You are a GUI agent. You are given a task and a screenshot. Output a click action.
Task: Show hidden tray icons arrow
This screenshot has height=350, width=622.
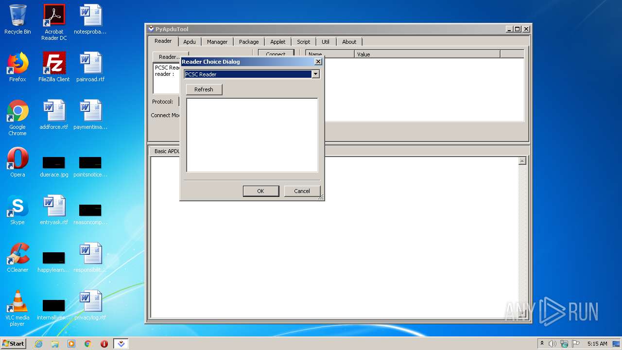pos(542,344)
